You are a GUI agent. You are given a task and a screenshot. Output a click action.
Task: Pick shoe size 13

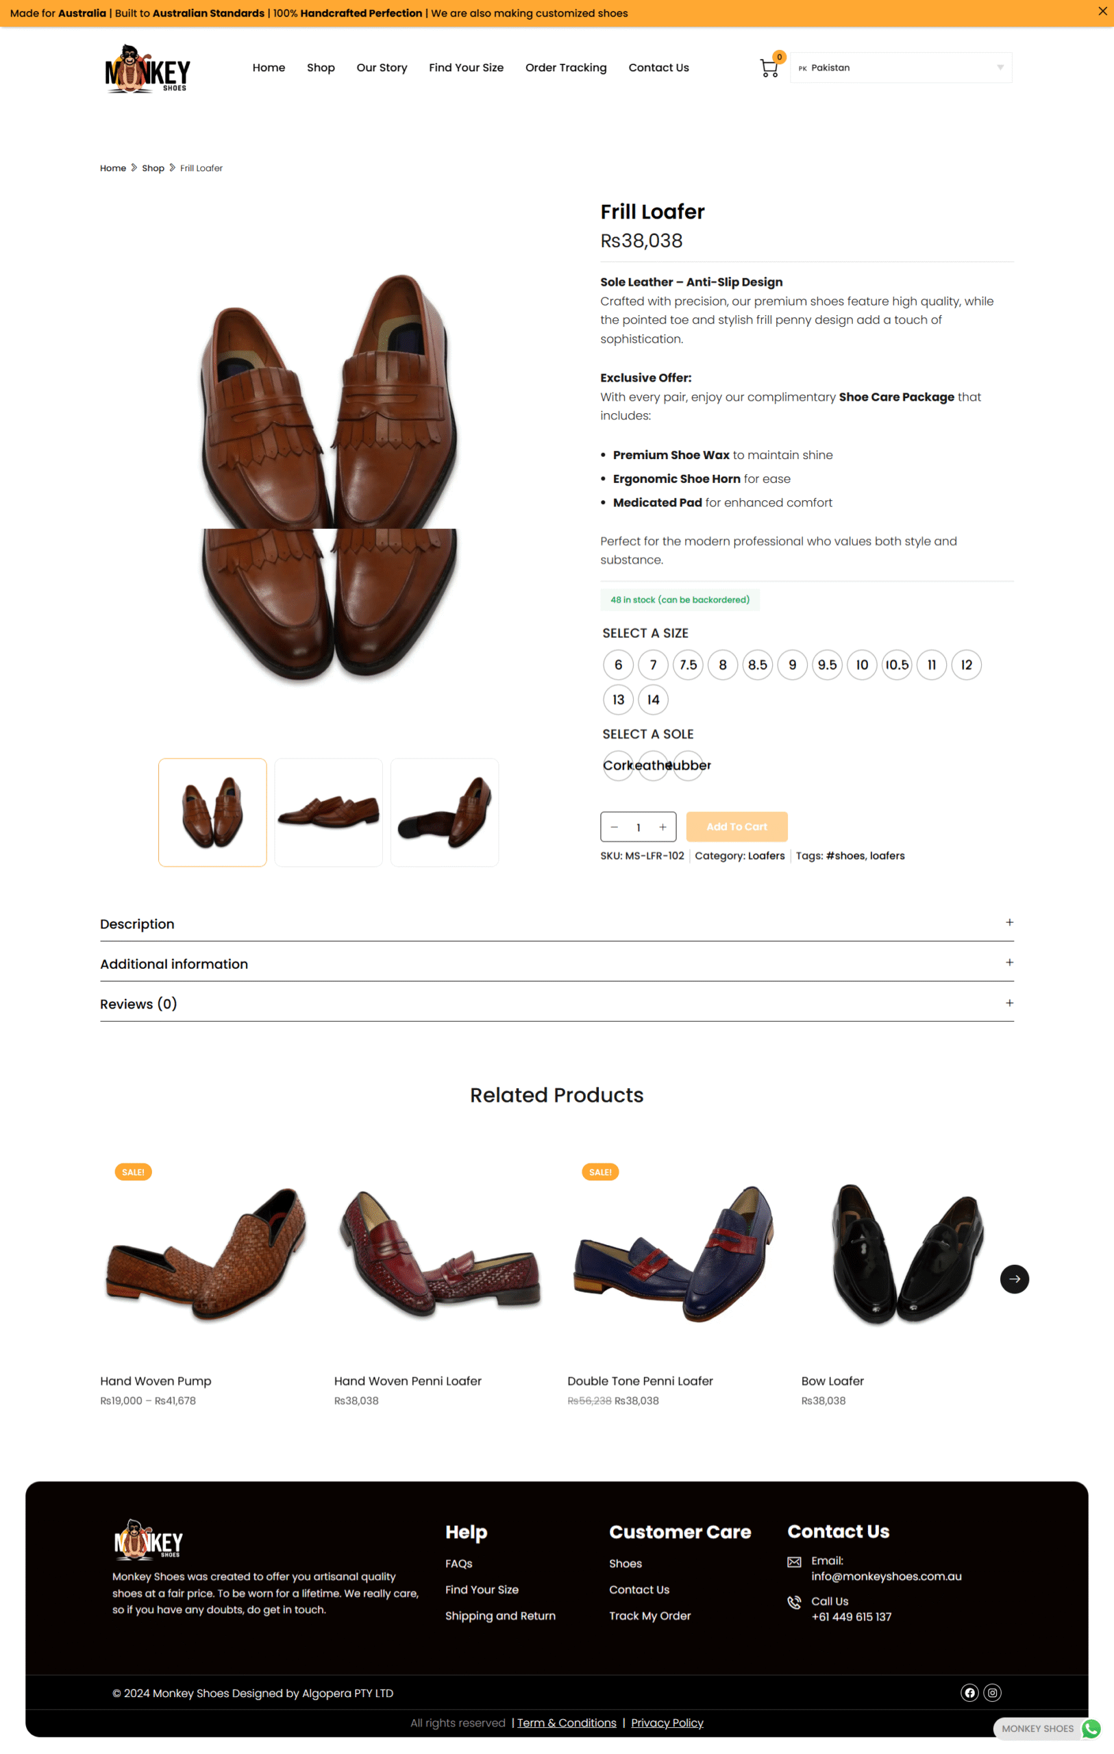[618, 700]
